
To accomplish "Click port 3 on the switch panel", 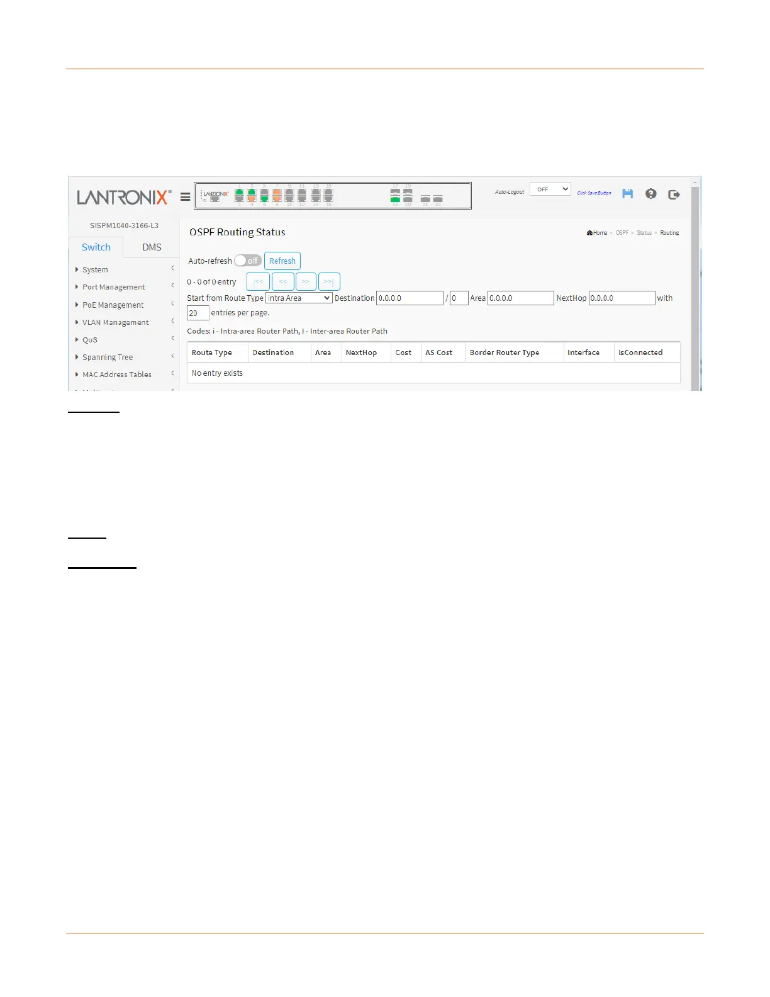I will point(252,192).
